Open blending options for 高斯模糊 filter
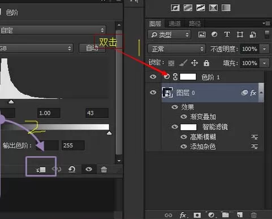 pyautogui.click(x=254, y=137)
